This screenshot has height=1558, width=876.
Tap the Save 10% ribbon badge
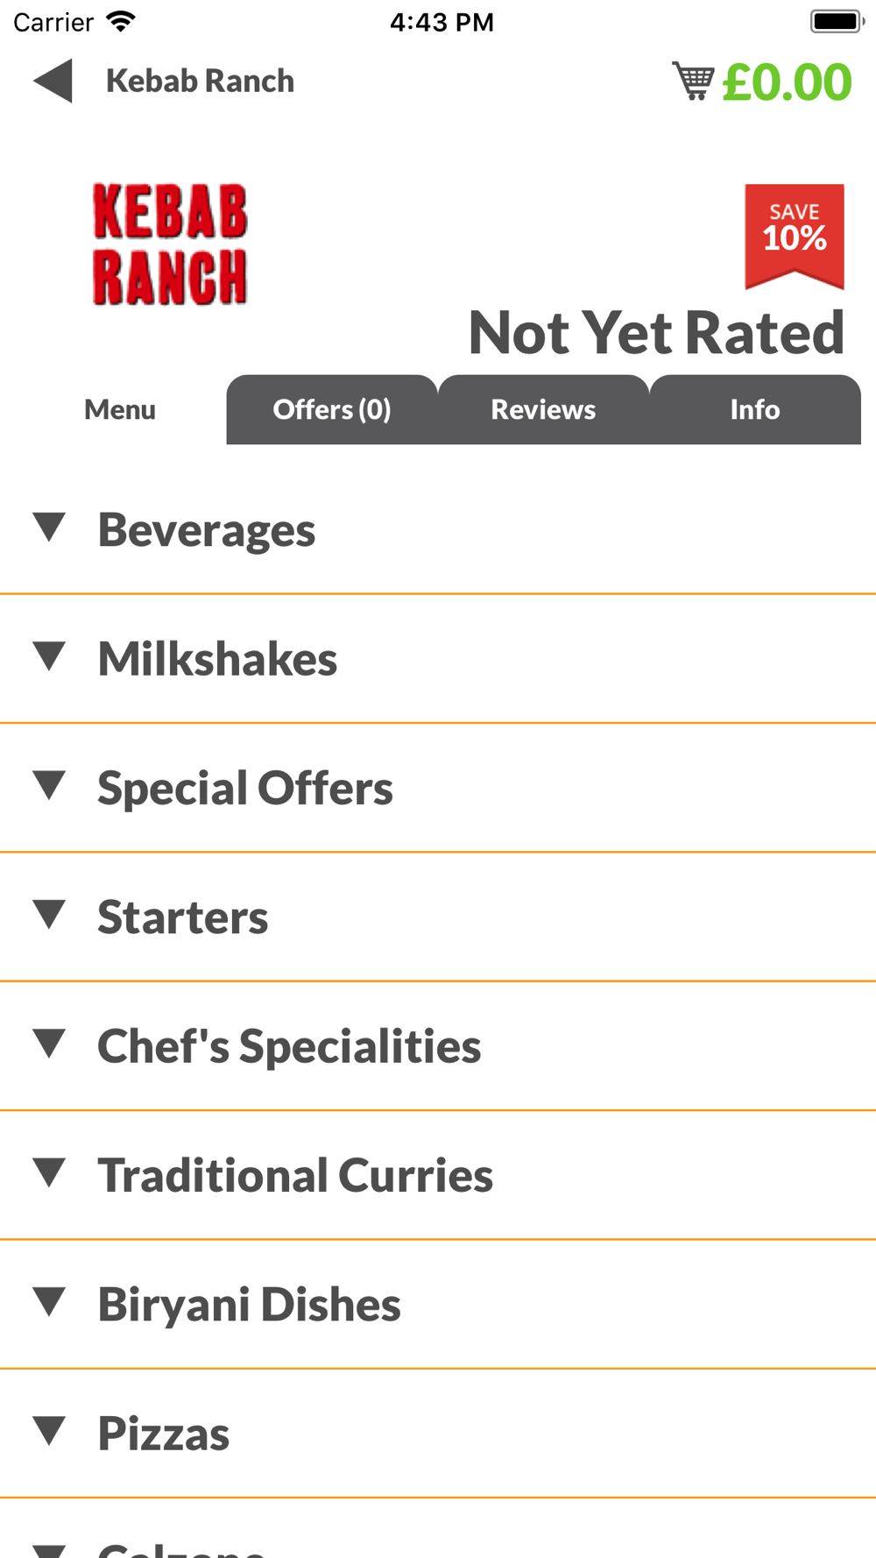coord(795,237)
